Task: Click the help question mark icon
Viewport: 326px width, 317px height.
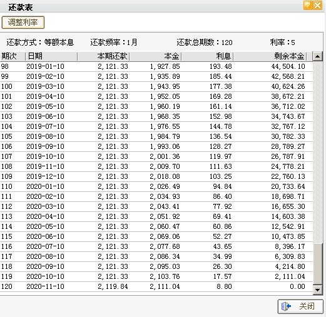Action: click(x=308, y=5)
